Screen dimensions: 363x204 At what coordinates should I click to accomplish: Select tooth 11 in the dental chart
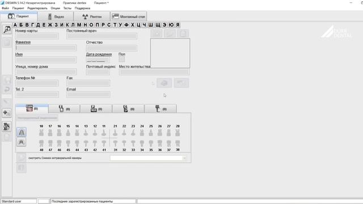coord(104,133)
